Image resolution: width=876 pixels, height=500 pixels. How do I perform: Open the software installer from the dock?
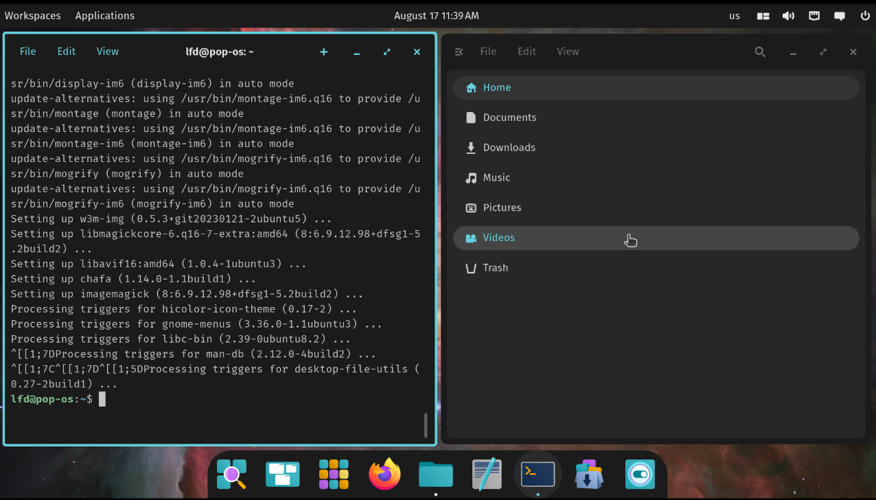click(x=588, y=474)
